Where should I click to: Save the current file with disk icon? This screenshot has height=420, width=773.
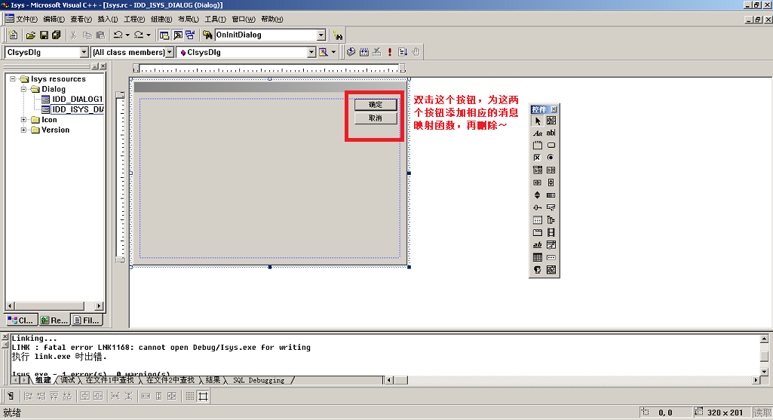(44, 35)
